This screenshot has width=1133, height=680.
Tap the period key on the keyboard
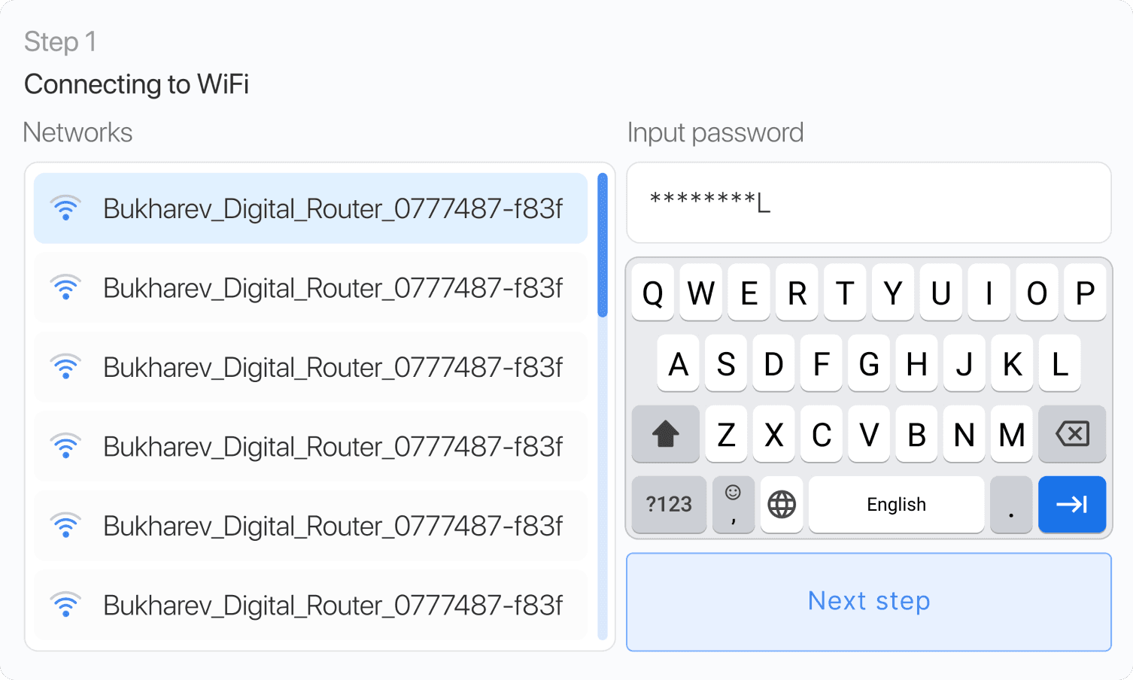point(1011,504)
